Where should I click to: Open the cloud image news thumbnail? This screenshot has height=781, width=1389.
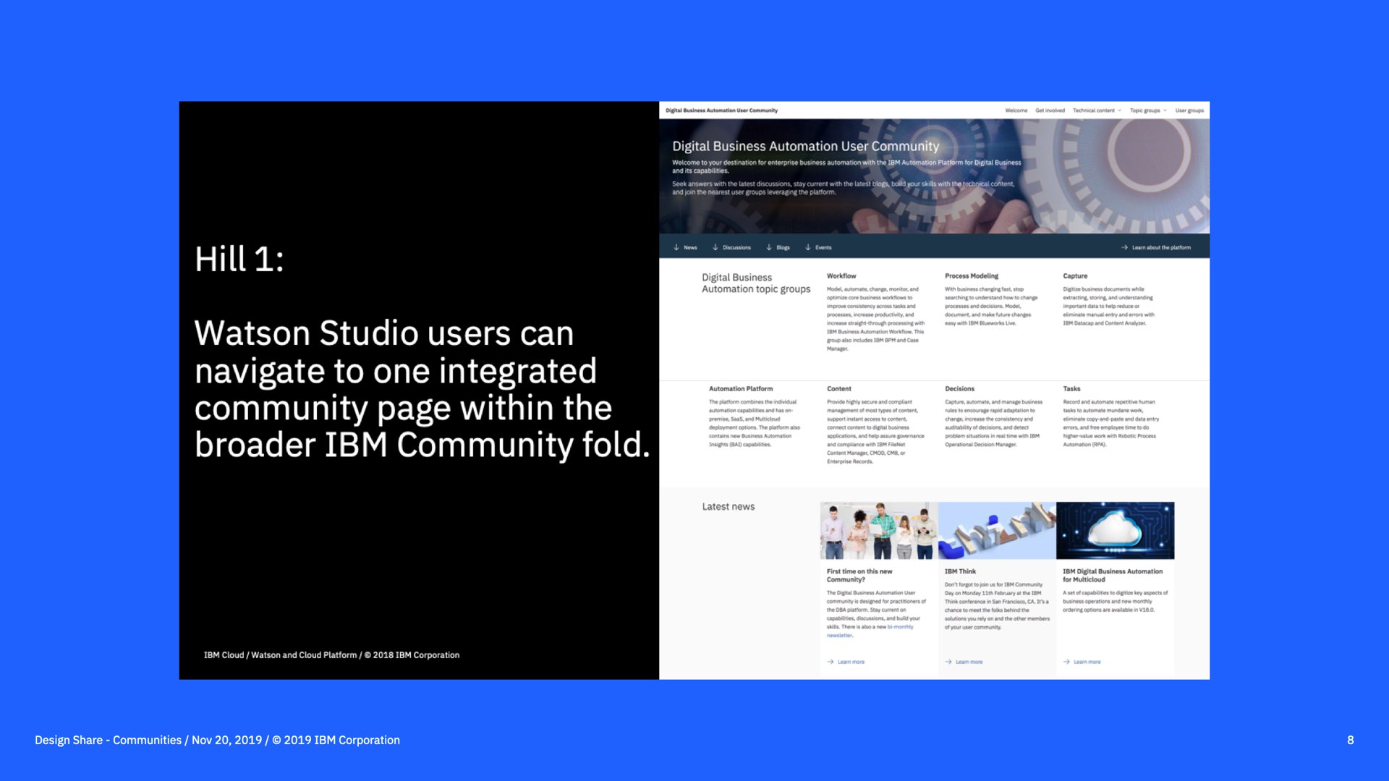pos(1115,531)
